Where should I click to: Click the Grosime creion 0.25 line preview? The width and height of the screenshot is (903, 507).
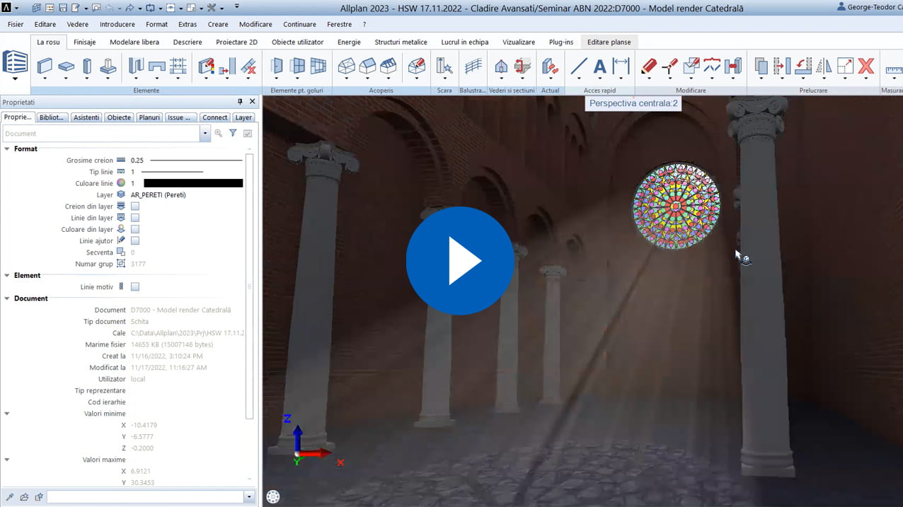[x=196, y=161]
